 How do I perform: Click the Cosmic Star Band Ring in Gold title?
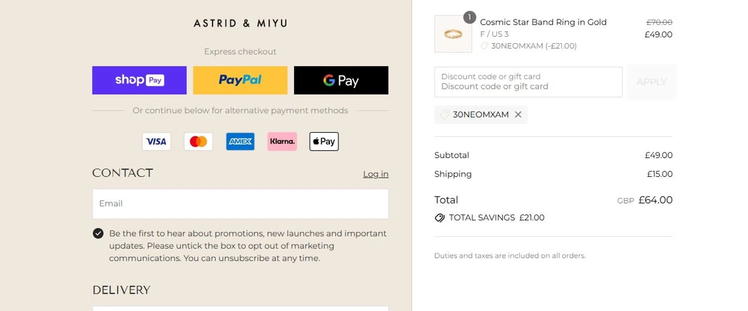(x=543, y=22)
